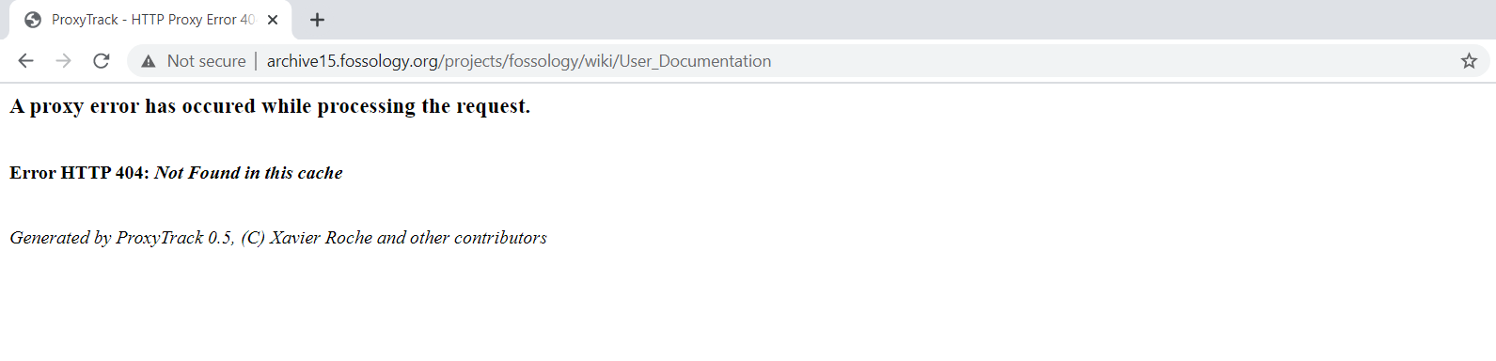
Task: Click the heading "A proxy error has occured"
Action: [270, 106]
